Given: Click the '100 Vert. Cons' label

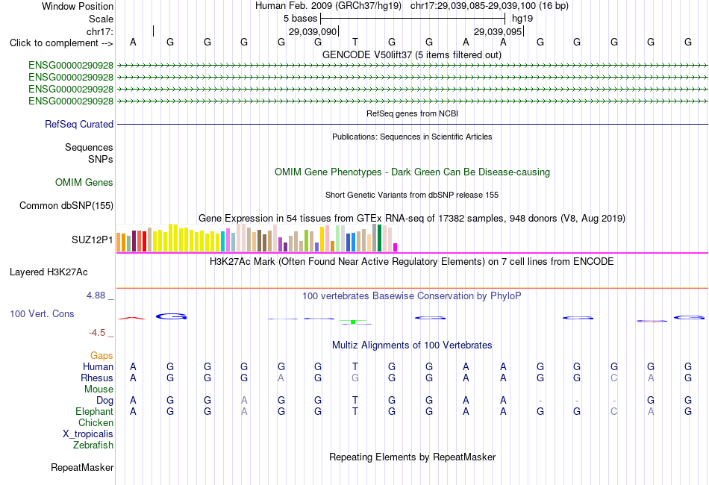Looking at the screenshot, I should pos(42,313).
